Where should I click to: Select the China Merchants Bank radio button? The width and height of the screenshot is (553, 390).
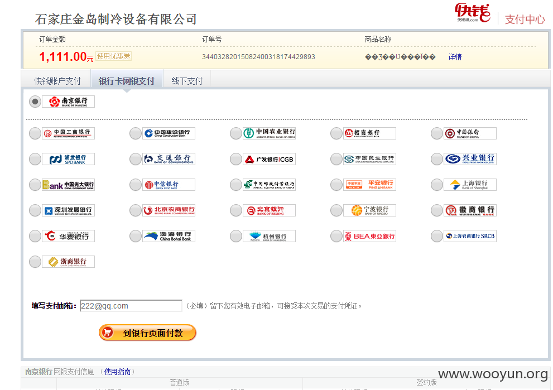point(336,133)
